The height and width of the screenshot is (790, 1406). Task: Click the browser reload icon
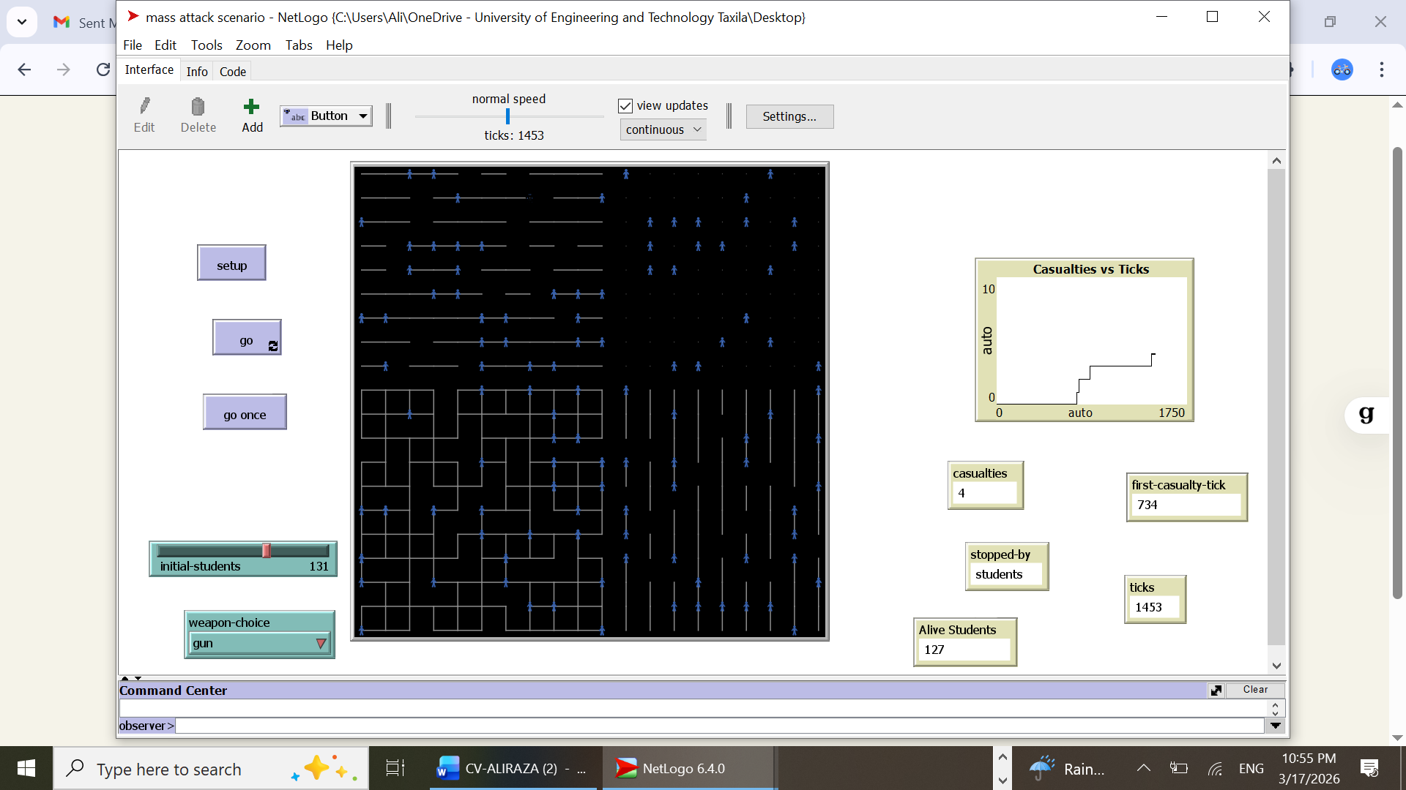pyautogui.click(x=103, y=69)
